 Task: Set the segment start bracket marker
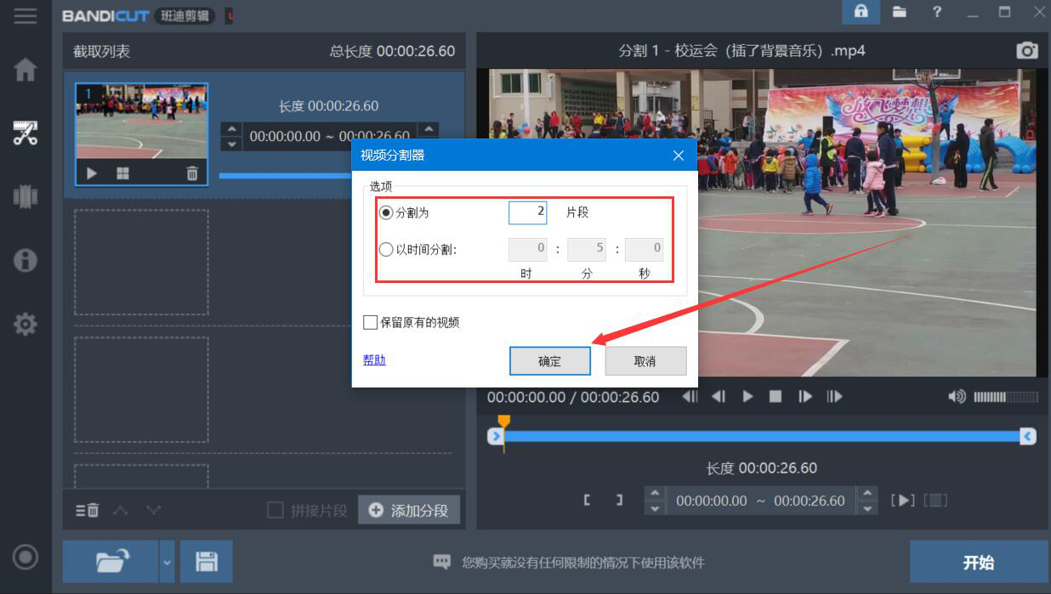[x=588, y=501]
